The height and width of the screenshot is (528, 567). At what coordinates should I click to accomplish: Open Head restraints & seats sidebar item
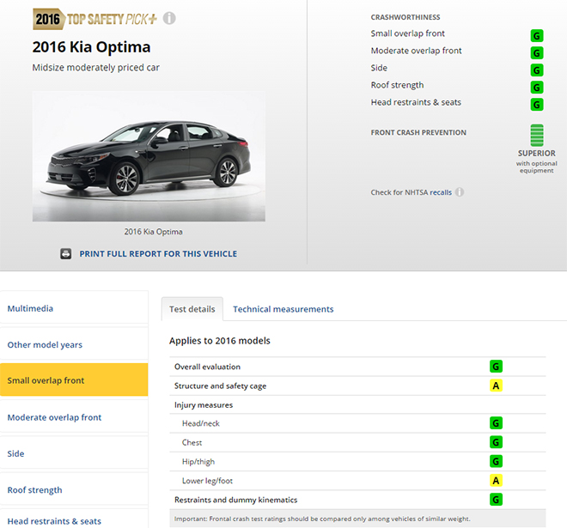coord(54,521)
